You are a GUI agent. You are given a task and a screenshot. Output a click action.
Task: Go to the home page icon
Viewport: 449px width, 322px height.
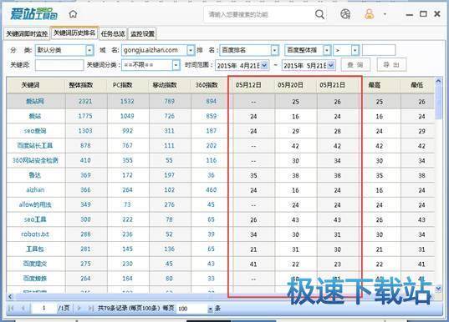(73, 13)
